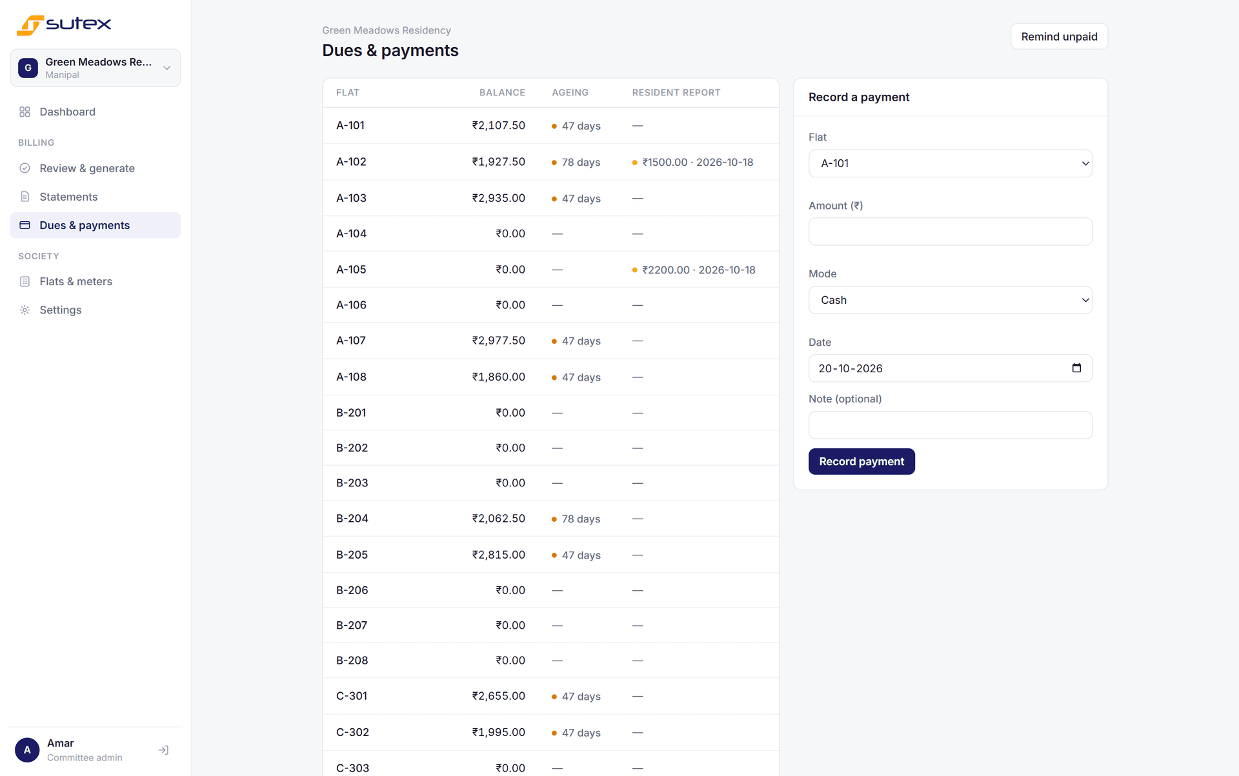Click flat B-208 row label
The height and width of the screenshot is (776, 1239).
click(x=352, y=660)
